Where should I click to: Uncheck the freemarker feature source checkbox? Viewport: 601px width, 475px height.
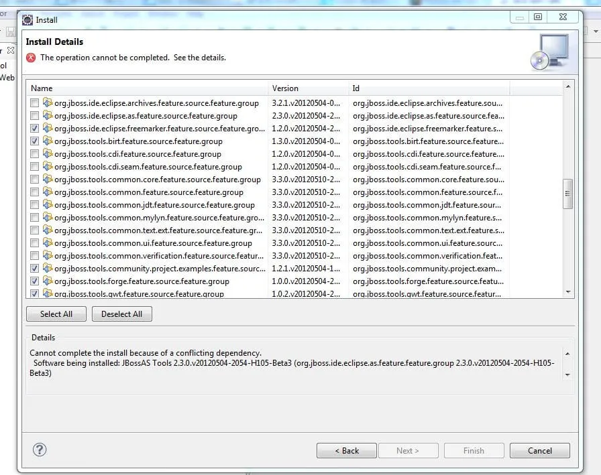[x=34, y=128]
